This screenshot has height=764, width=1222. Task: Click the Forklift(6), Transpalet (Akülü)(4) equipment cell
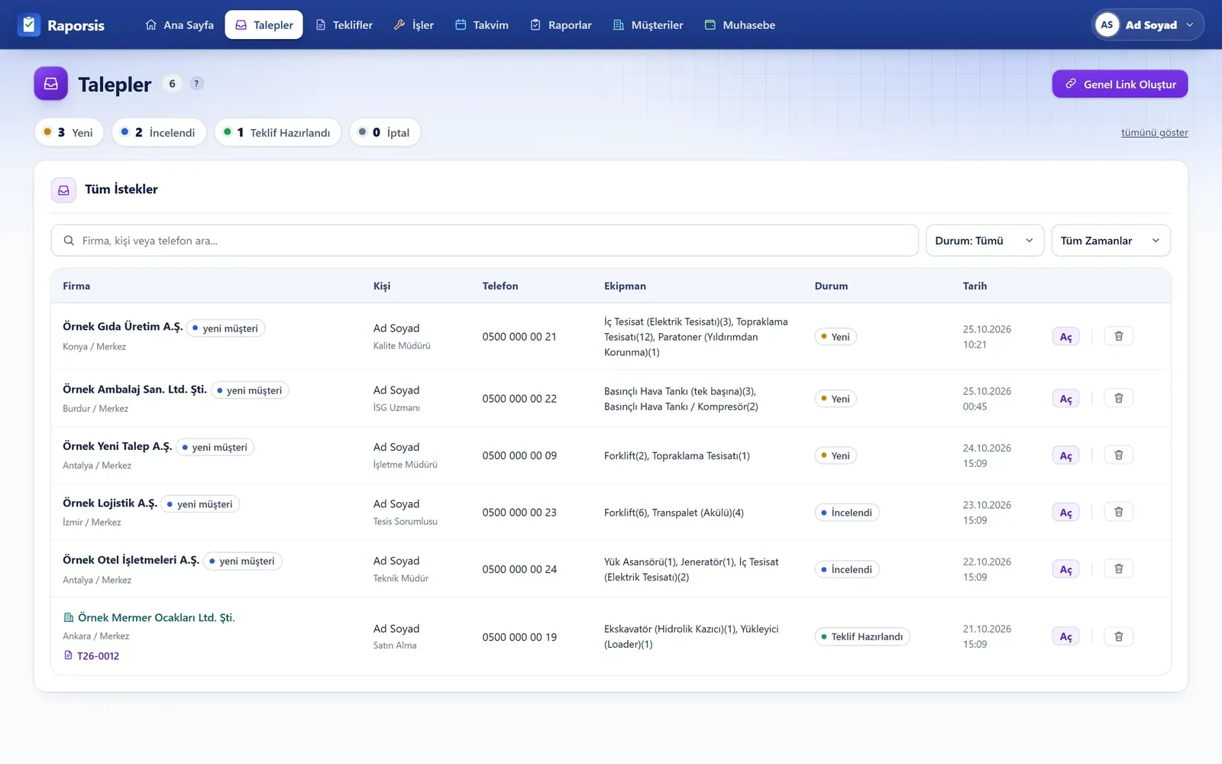pyautogui.click(x=674, y=513)
